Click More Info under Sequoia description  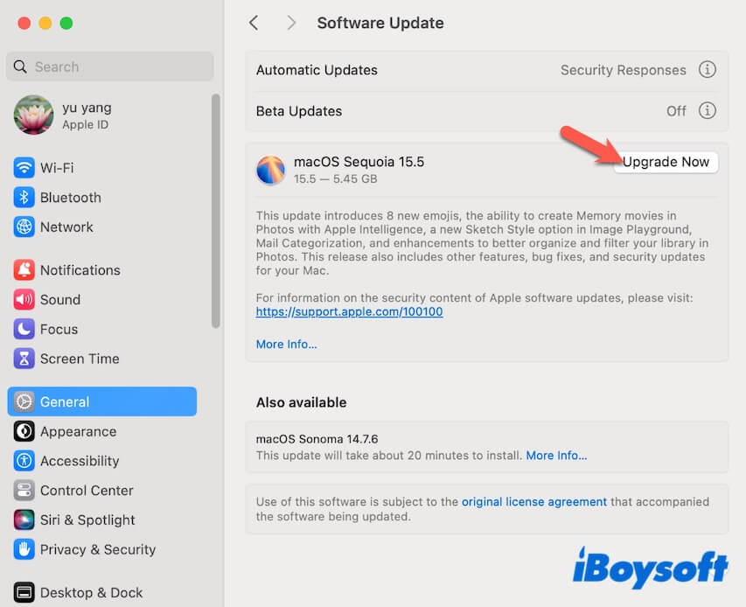tap(286, 345)
